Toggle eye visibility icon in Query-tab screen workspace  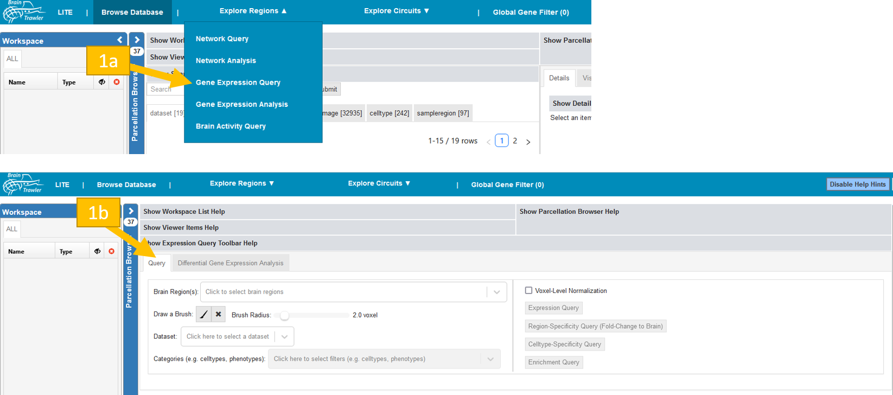[97, 251]
